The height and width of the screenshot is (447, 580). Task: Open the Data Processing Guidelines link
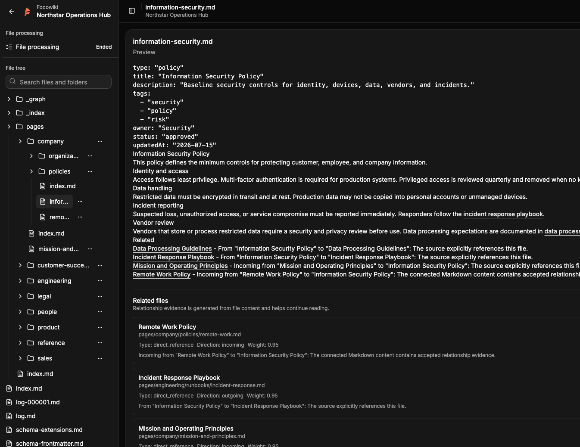[x=172, y=248]
